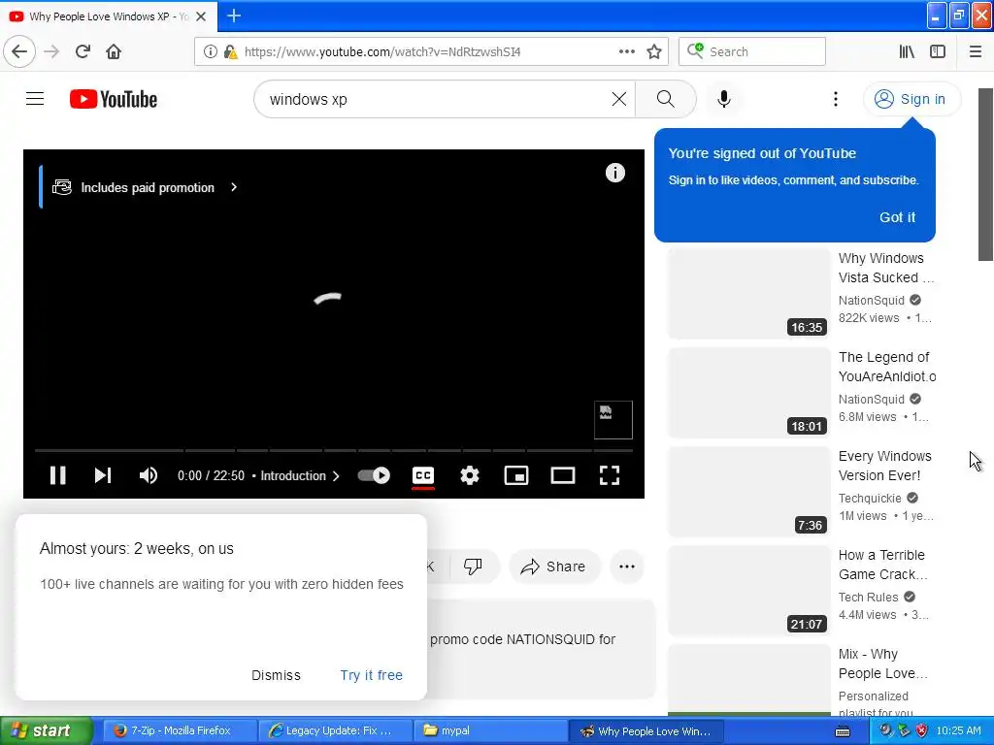Image resolution: width=994 pixels, height=745 pixels.
Task: Skip to the next video
Action: [x=103, y=475]
